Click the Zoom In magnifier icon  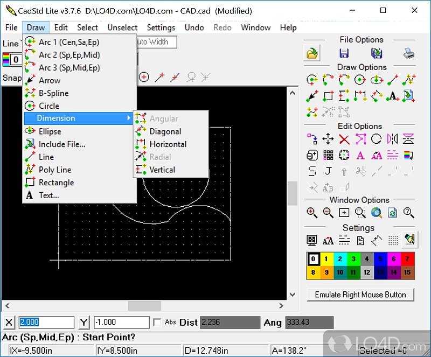coord(312,213)
